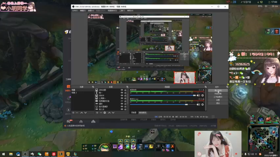Open File Explorer from taskbar
Viewport: 280px width, 157px height.
(x=11, y=154)
